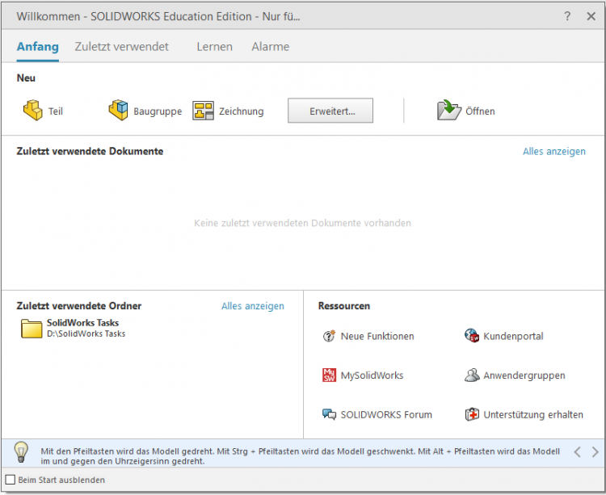Create a new Baugruppe assembly
Screen dimensions: 606x495
coord(119,111)
